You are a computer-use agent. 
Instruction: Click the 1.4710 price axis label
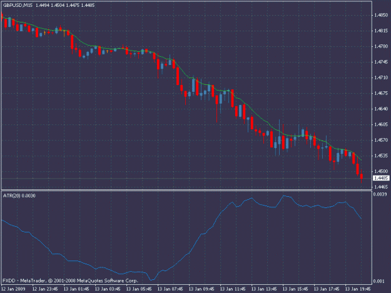coord(381,77)
